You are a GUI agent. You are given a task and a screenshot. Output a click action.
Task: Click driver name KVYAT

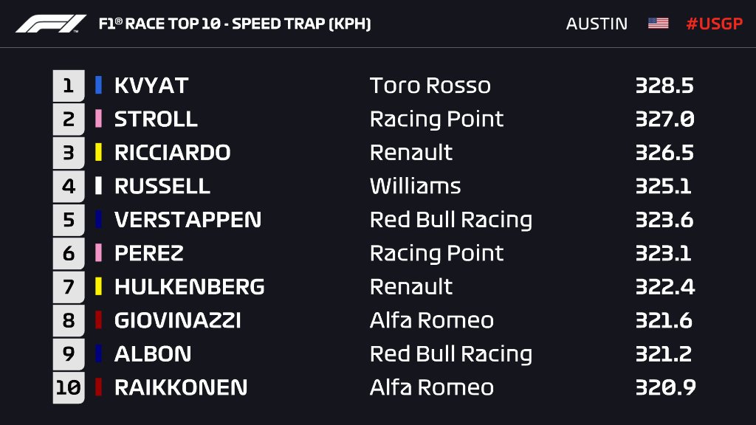click(x=151, y=86)
